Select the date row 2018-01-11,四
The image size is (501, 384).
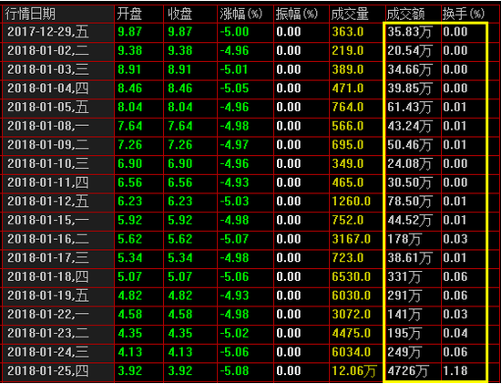point(48,182)
